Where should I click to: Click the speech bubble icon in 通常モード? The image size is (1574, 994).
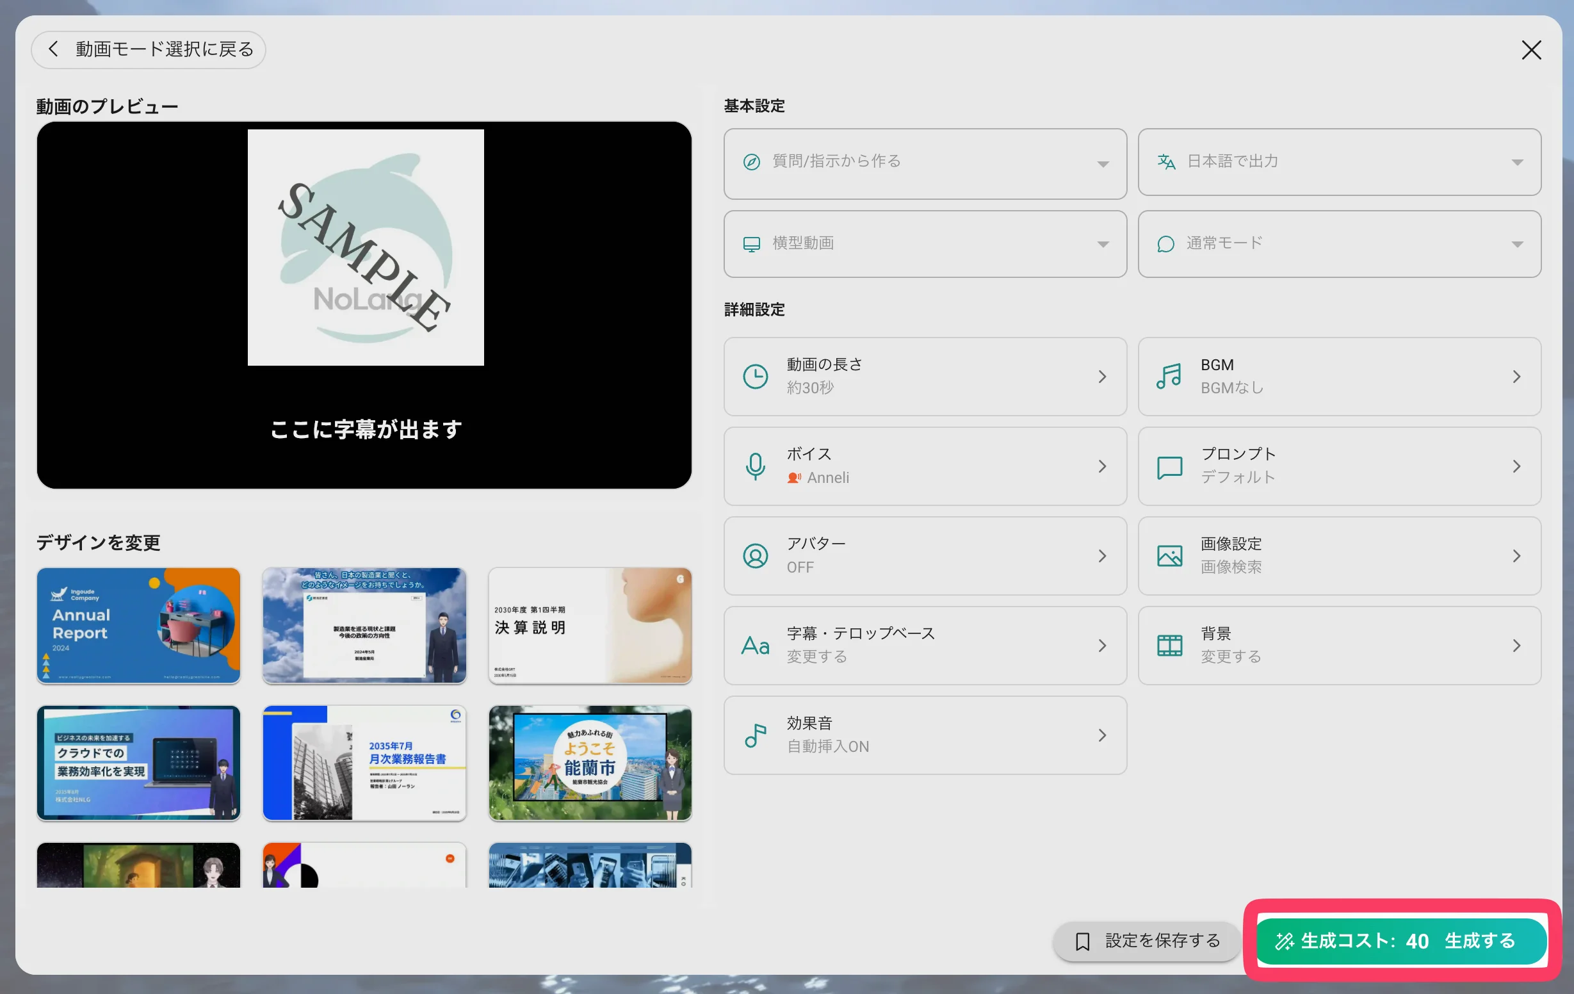[x=1165, y=244]
